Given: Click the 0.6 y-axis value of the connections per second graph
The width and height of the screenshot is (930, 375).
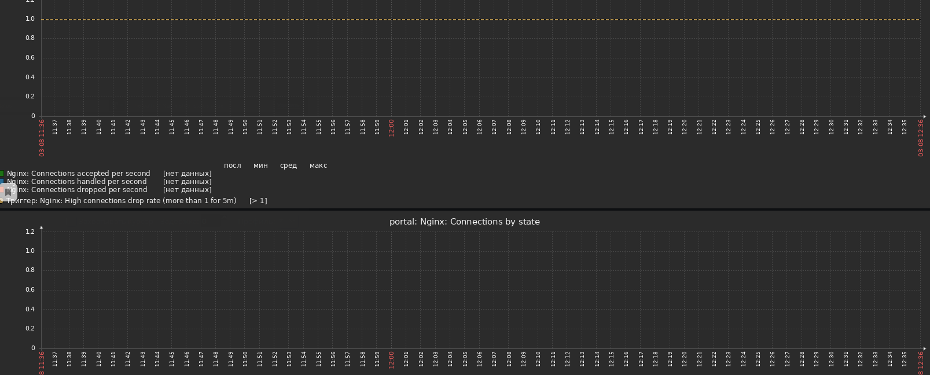Looking at the screenshot, I should pyautogui.click(x=30, y=58).
